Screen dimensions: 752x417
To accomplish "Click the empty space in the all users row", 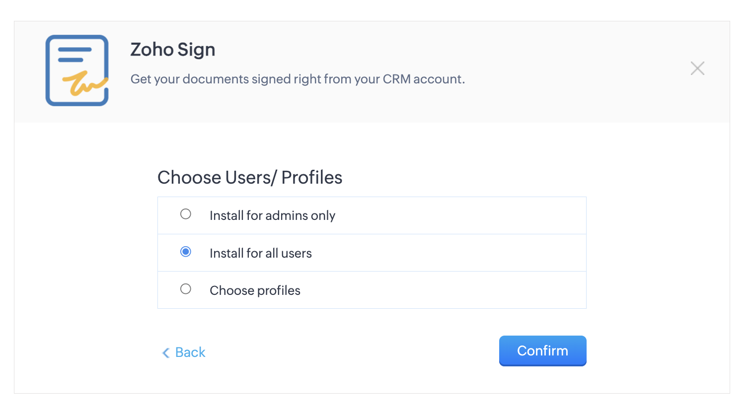I will (x=447, y=253).
